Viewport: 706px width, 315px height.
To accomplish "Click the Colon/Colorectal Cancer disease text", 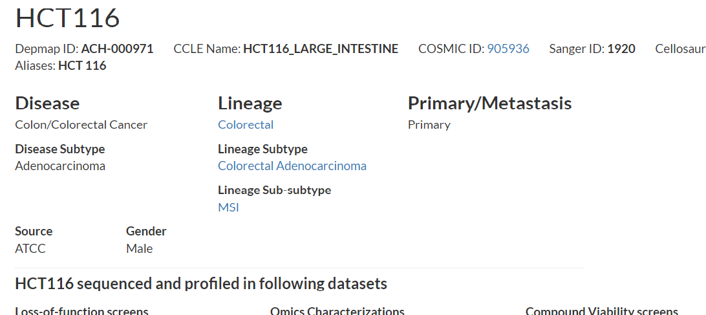I will (81, 125).
